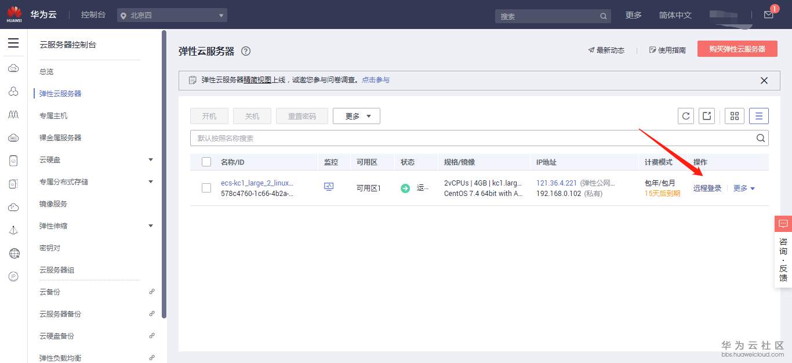Open external link icon beside 云服务器备份
The height and width of the screenshot is (363, 792).
click(x=152, y=314)
